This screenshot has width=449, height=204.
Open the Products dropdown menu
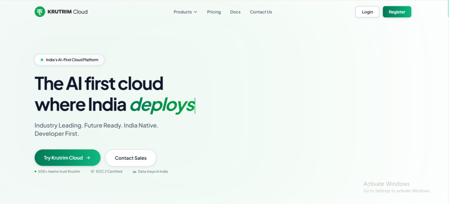coord(185,12)
